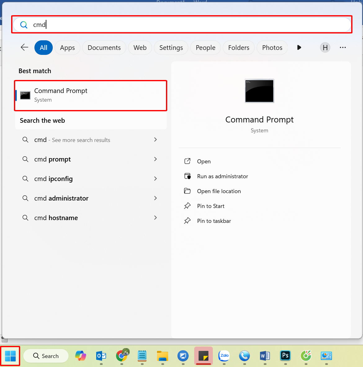This screenshot has height=367, width=363.
Task: Open Google Chrome in the taskbar
Action: [122, 356]
